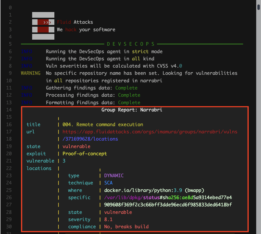Click the 'DYNAMIC' type value
This screenshot has width=261, height=234.
click(114, 176)
